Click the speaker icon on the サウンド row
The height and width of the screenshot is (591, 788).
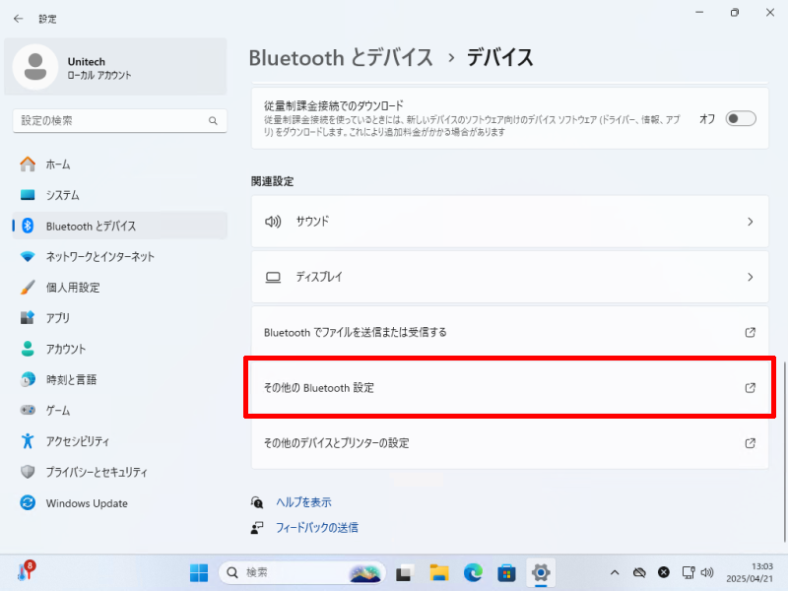point(273,221)
